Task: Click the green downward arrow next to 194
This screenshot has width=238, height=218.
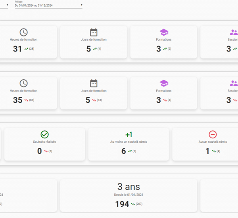Action: [133, 204]
